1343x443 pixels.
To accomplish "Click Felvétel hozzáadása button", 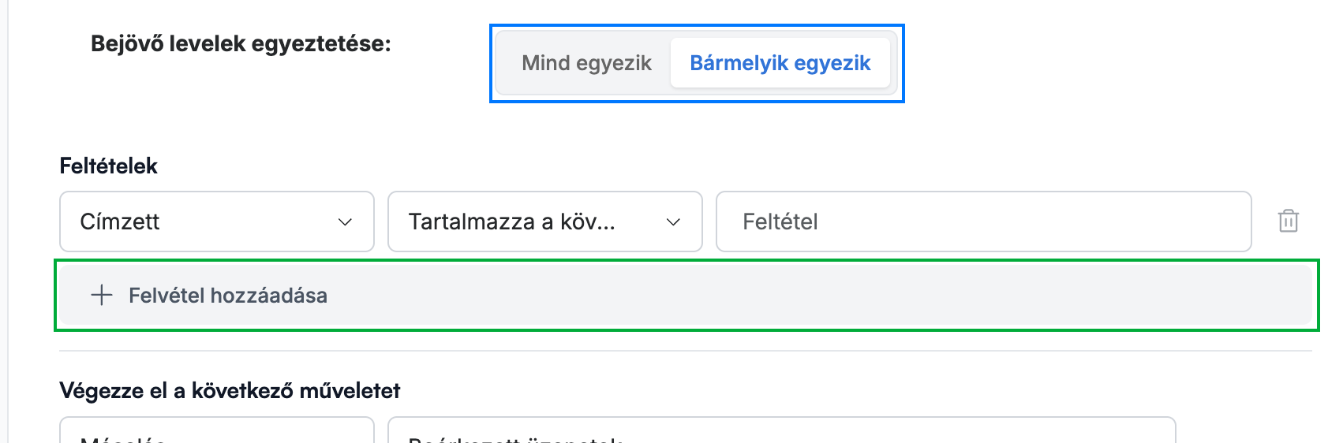I will tap(686, 296).
